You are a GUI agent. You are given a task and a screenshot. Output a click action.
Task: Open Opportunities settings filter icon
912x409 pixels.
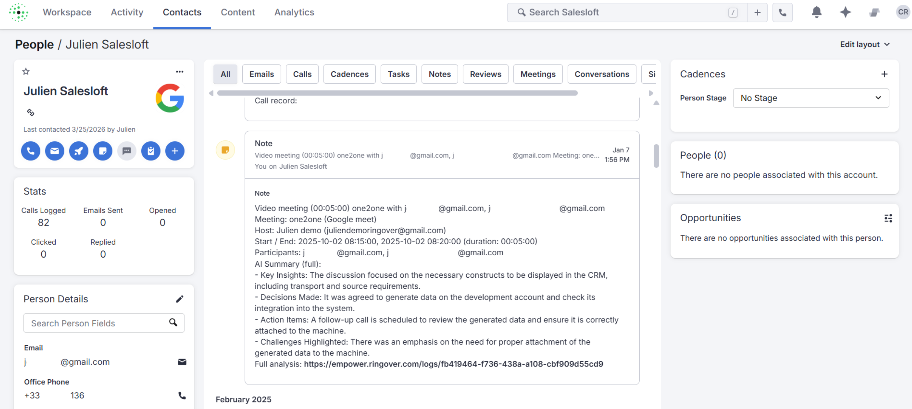click(888, 218)
